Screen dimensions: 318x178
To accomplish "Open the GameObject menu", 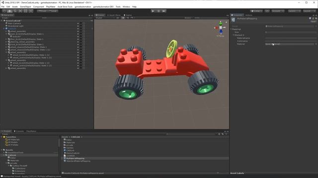I will pyautogui.click(x=25, y=6).
